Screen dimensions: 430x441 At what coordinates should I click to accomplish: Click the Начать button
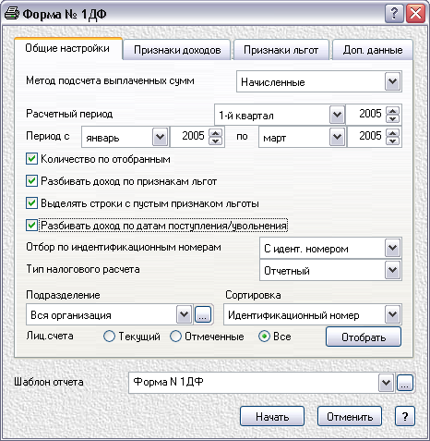272,416
